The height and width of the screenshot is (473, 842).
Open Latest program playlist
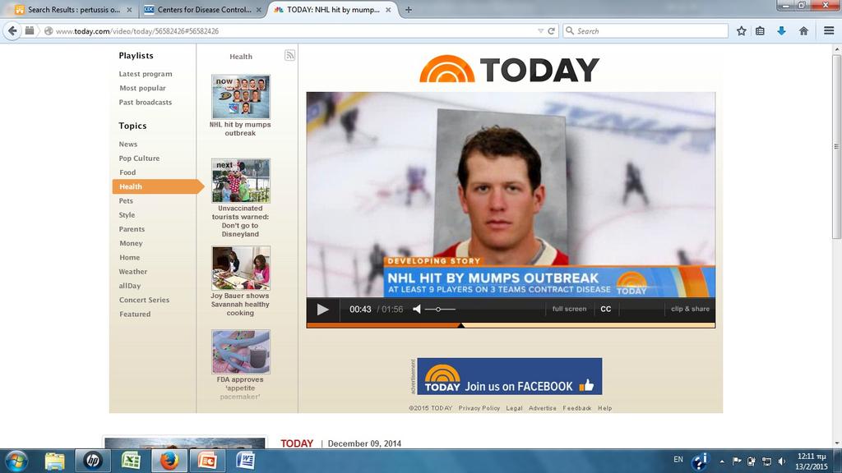(x=146, y=74)
